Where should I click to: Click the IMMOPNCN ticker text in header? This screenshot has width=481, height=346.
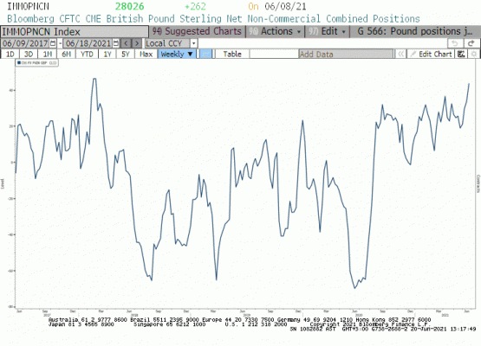coord(28,6)
